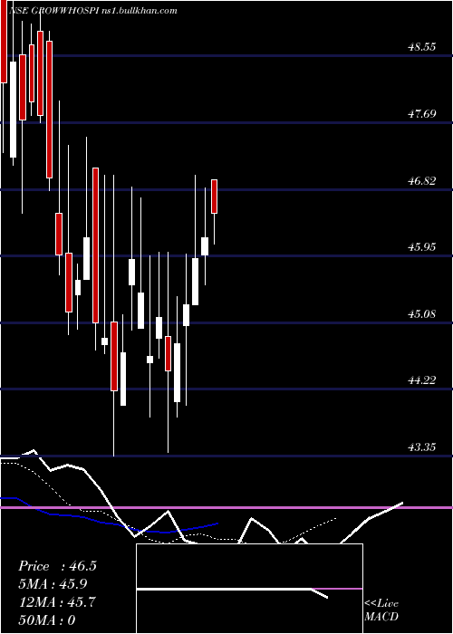453x634 pixels.
Task: Click the 45.95 price level label
Action: [422, 247]
